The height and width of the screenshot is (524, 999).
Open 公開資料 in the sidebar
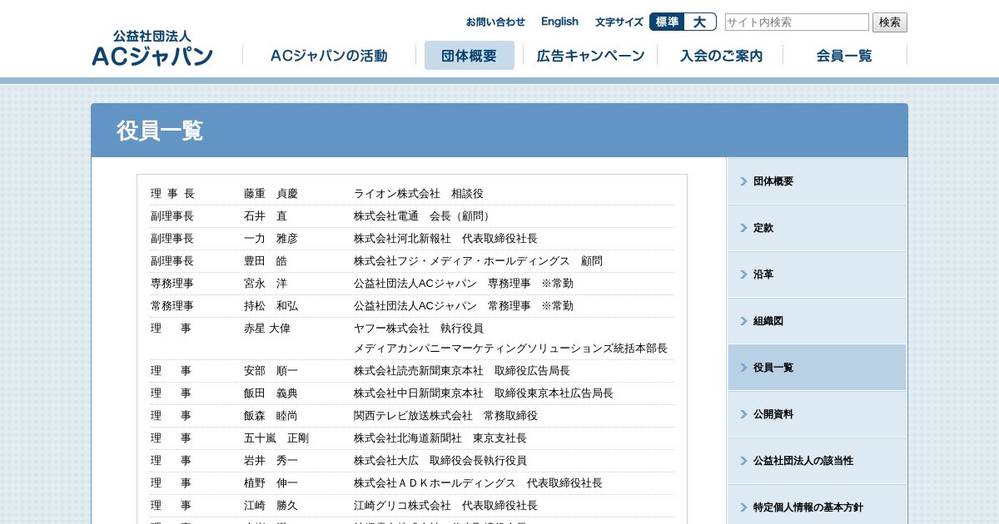tap(817, 414)
